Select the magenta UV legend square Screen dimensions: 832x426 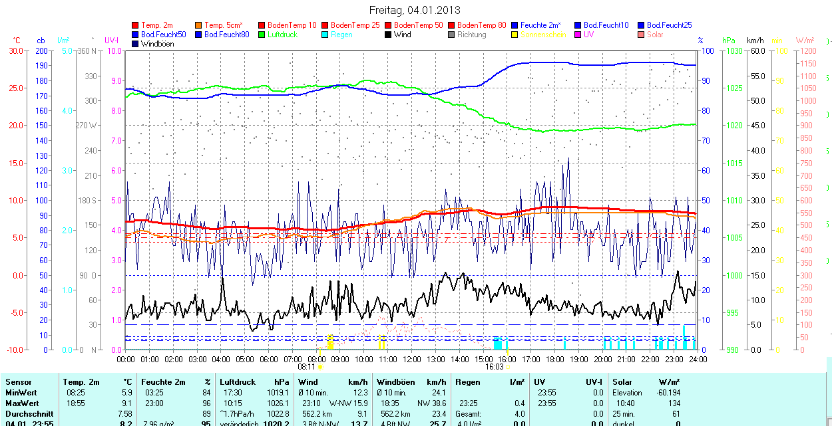[x=578, y=35]
